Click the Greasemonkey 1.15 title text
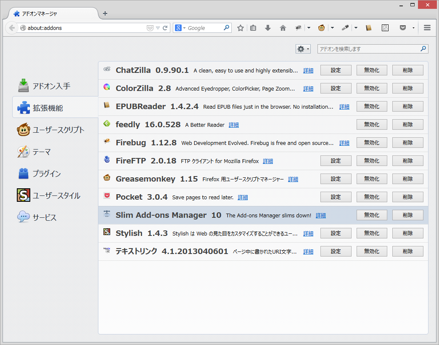 (156, 179)
